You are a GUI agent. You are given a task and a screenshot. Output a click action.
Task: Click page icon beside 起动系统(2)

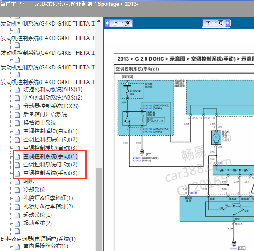[18, 223]
